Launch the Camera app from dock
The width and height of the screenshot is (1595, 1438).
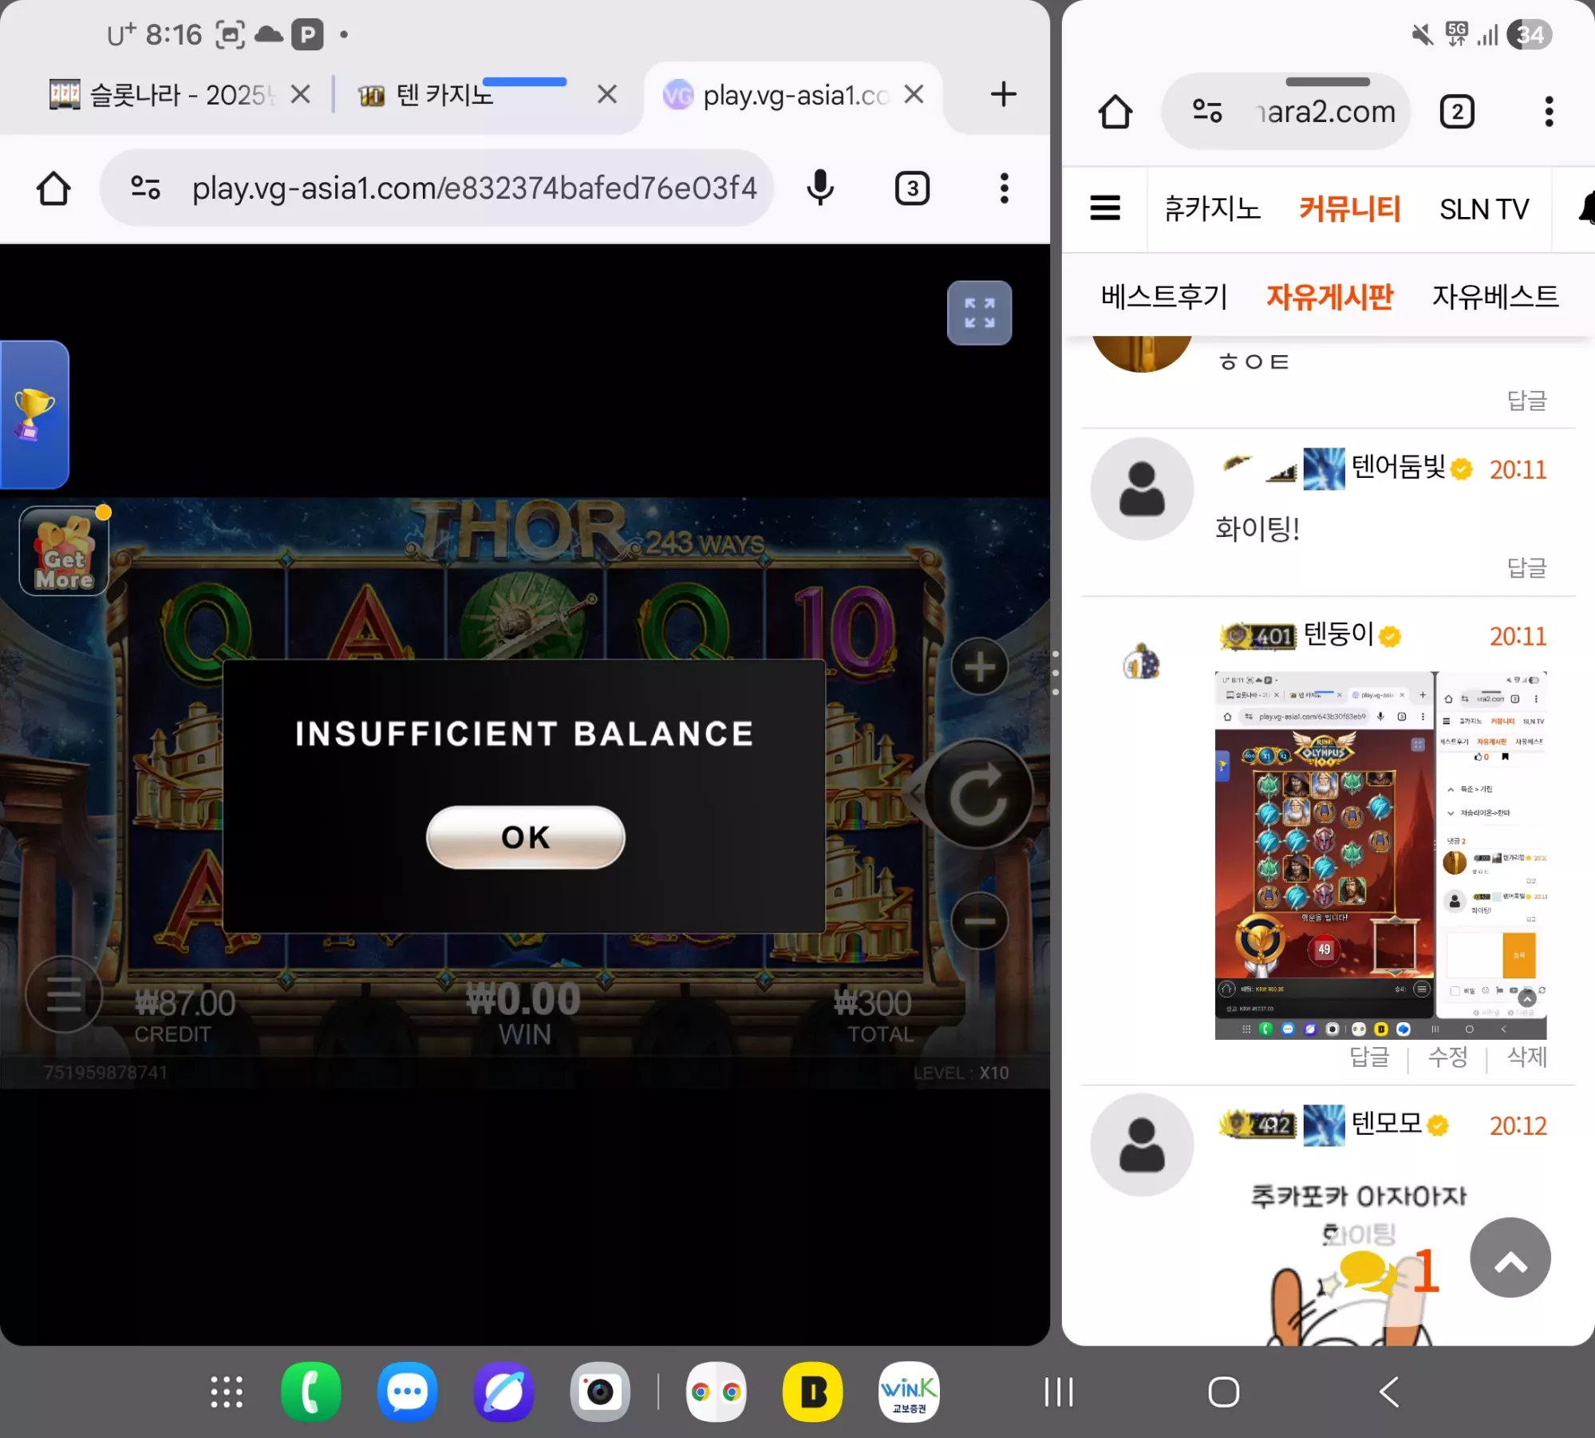(600, 1392)
